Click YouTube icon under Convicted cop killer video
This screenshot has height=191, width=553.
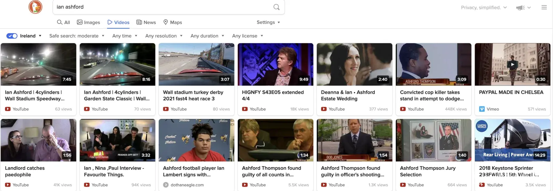403,109
